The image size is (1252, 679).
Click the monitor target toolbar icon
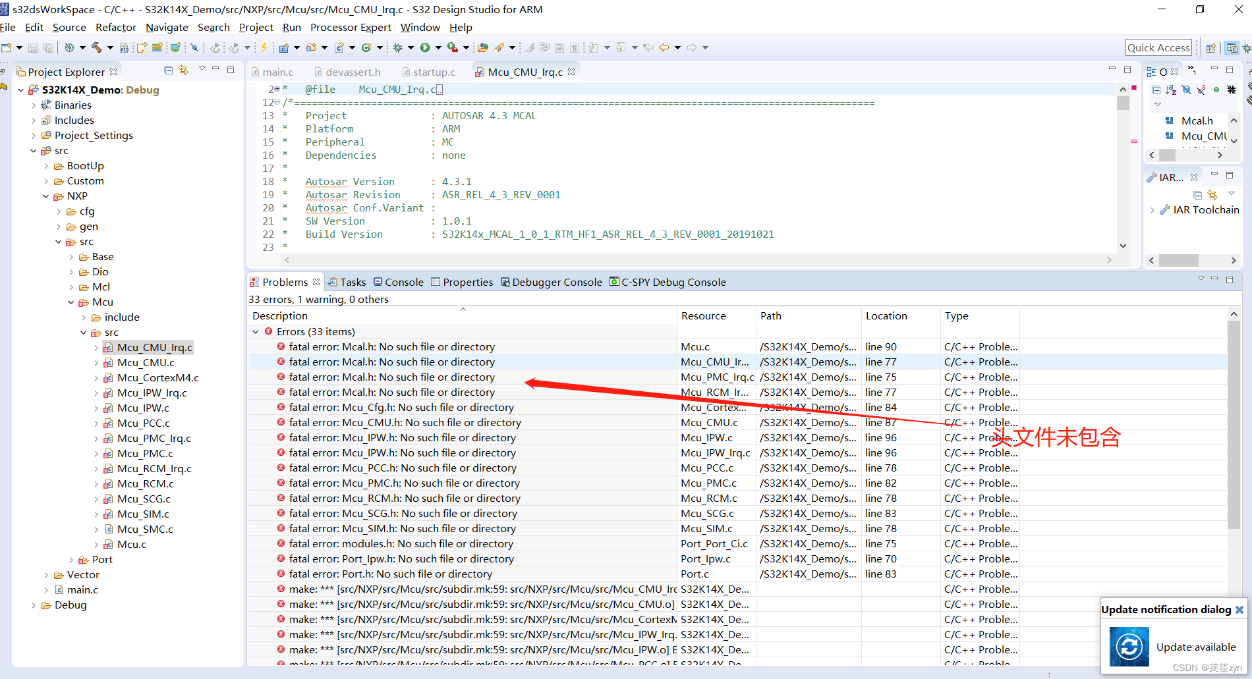175,47
